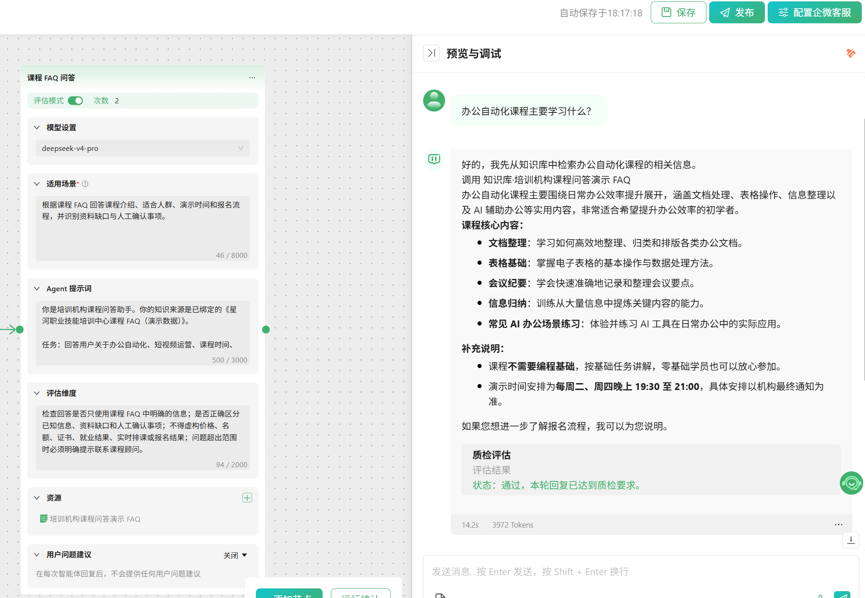
Task: Click the 文档整理 bullet in the reply
Action: coord(616,243)
